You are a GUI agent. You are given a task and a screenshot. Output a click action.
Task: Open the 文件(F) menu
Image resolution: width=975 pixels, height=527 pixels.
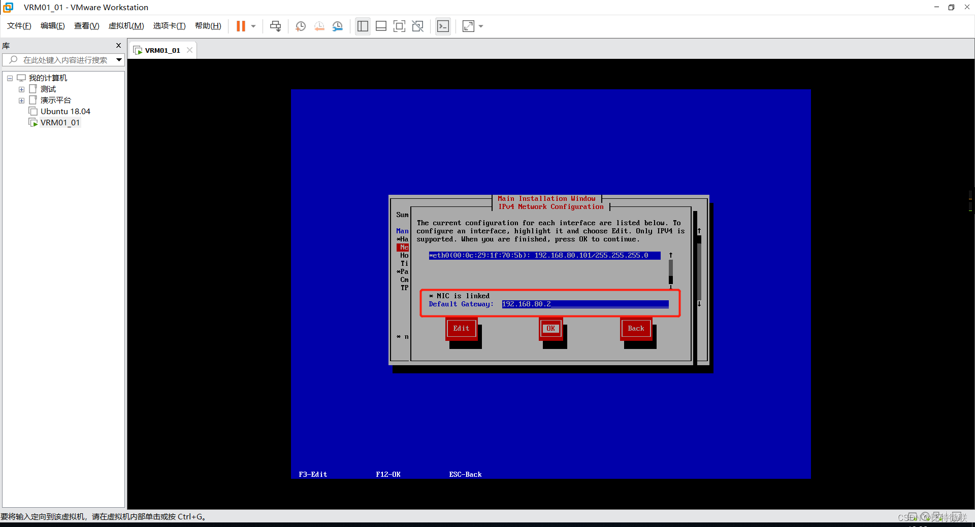coord(19,26)
